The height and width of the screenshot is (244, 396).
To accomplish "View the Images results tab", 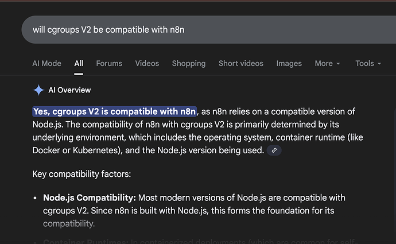I will click(289, 64).
